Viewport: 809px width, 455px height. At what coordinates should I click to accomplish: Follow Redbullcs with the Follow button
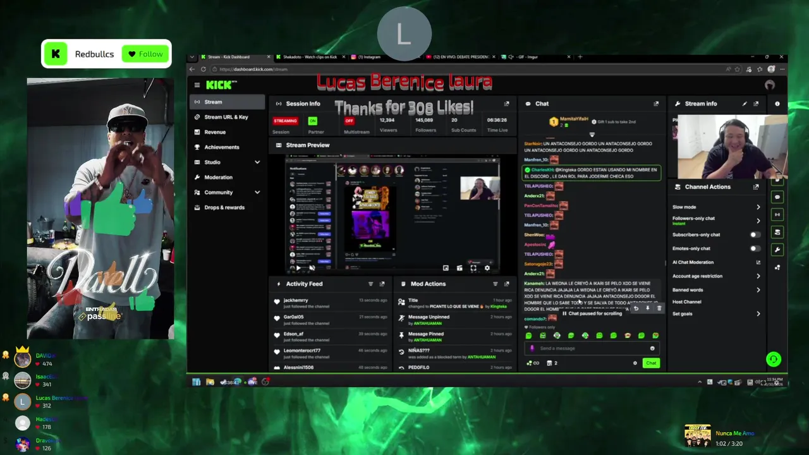(x=146, y=54)
